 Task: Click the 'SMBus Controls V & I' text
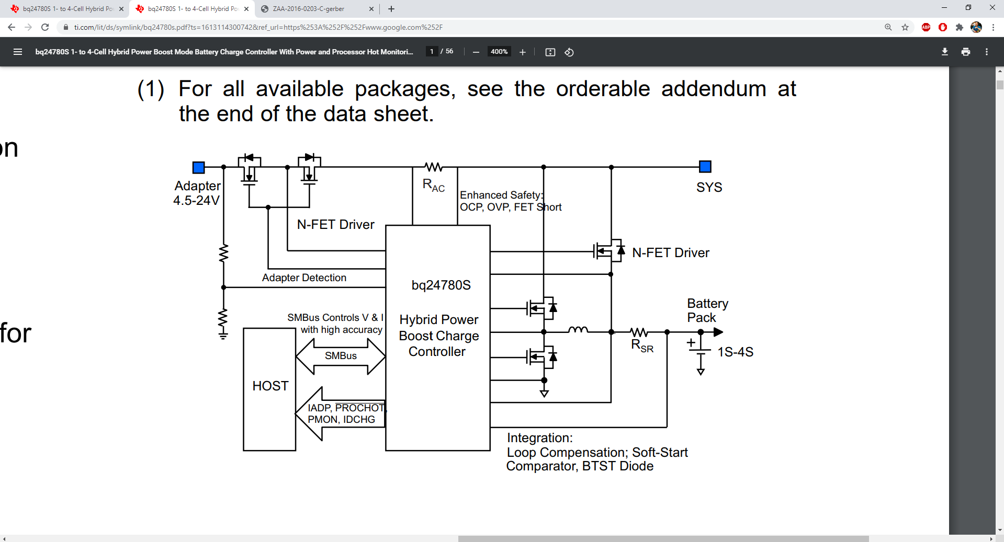(335, 317)
